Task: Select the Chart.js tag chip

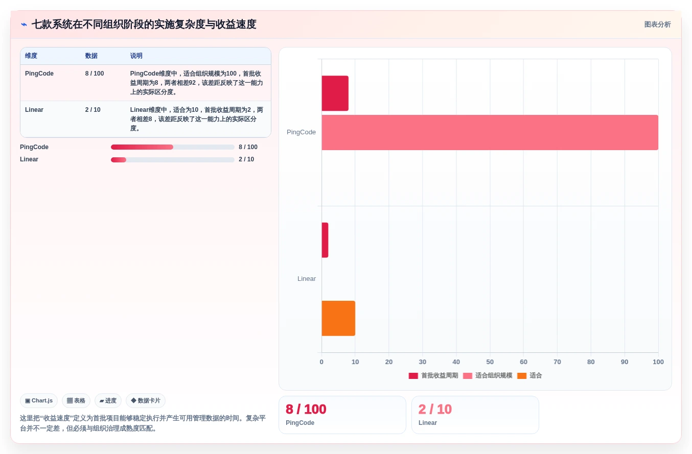Action: click(x=39, y=401)
